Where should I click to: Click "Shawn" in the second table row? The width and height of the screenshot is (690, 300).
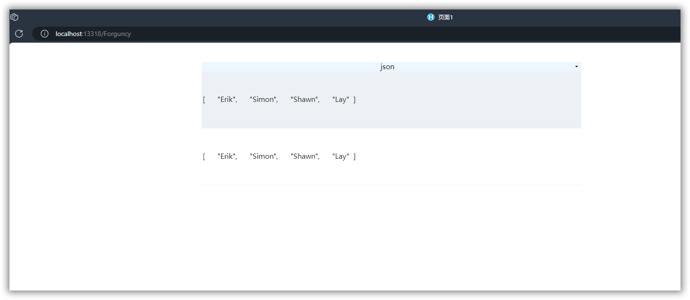click(x=305, y=156)
